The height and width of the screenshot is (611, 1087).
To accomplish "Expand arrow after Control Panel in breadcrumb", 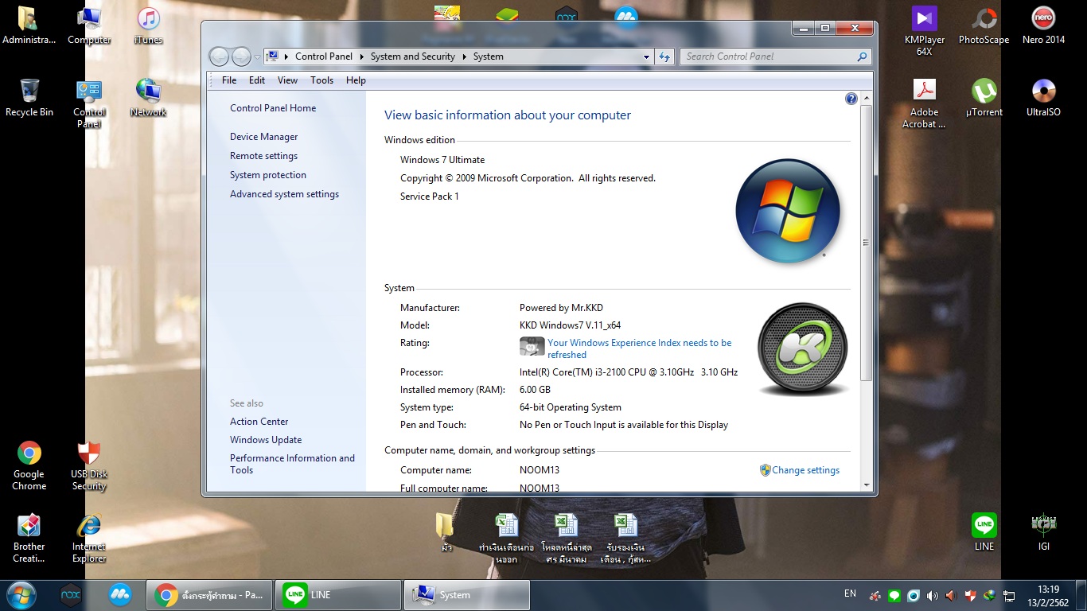I will (x=361, y=56).
